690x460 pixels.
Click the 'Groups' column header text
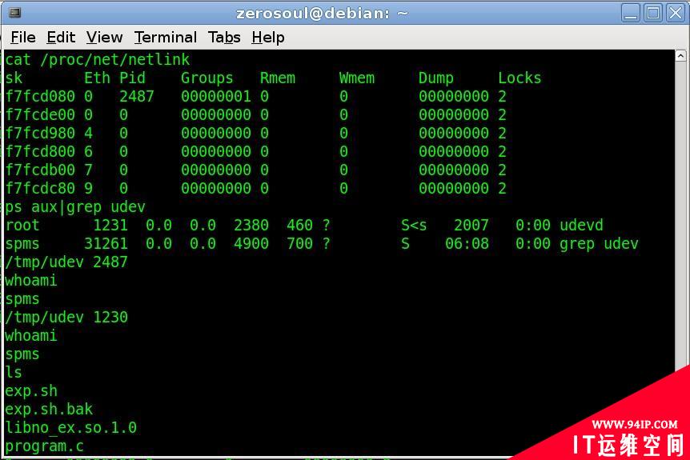click(207, 78)
